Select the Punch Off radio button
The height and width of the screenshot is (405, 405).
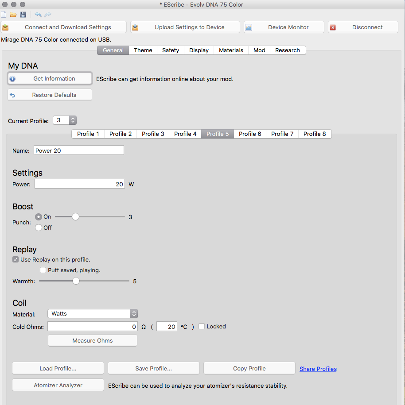pos(39,228)
